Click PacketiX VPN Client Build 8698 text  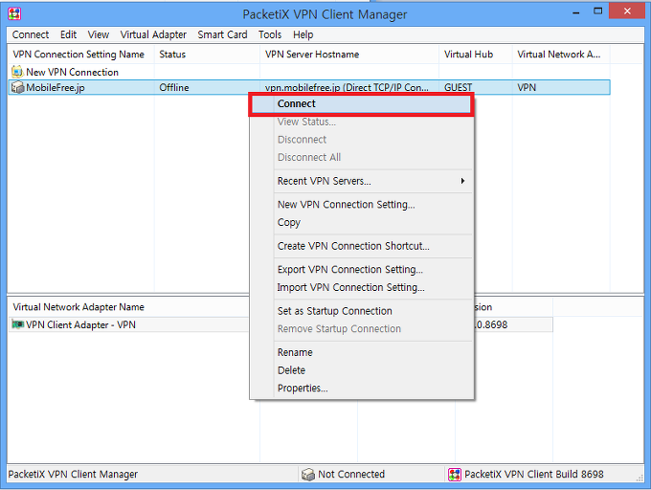(x=534, y=475)
